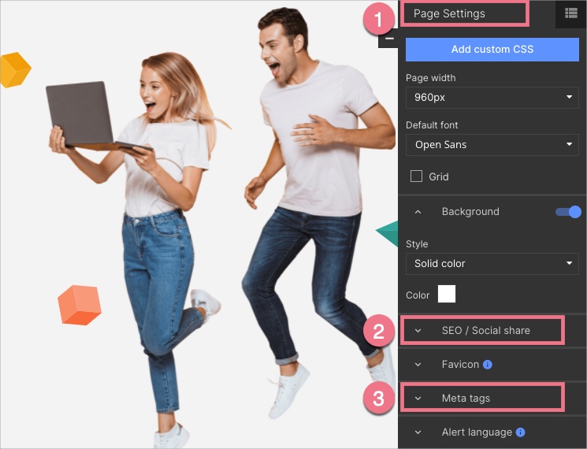The image size is (587, 449).
Task: Open the background Style dropdown
Action: (492, 263)
